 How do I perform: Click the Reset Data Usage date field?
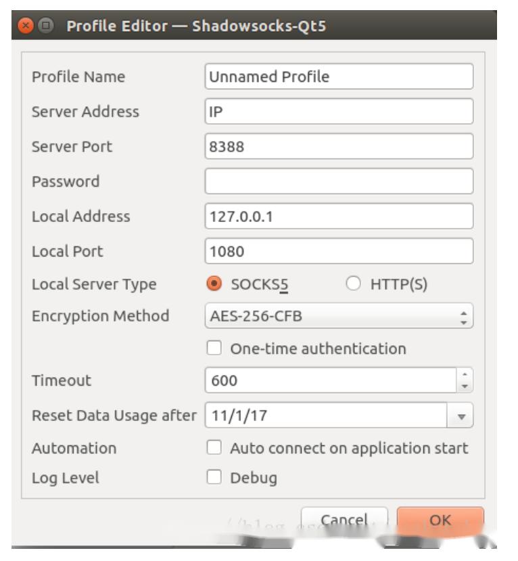325,416
